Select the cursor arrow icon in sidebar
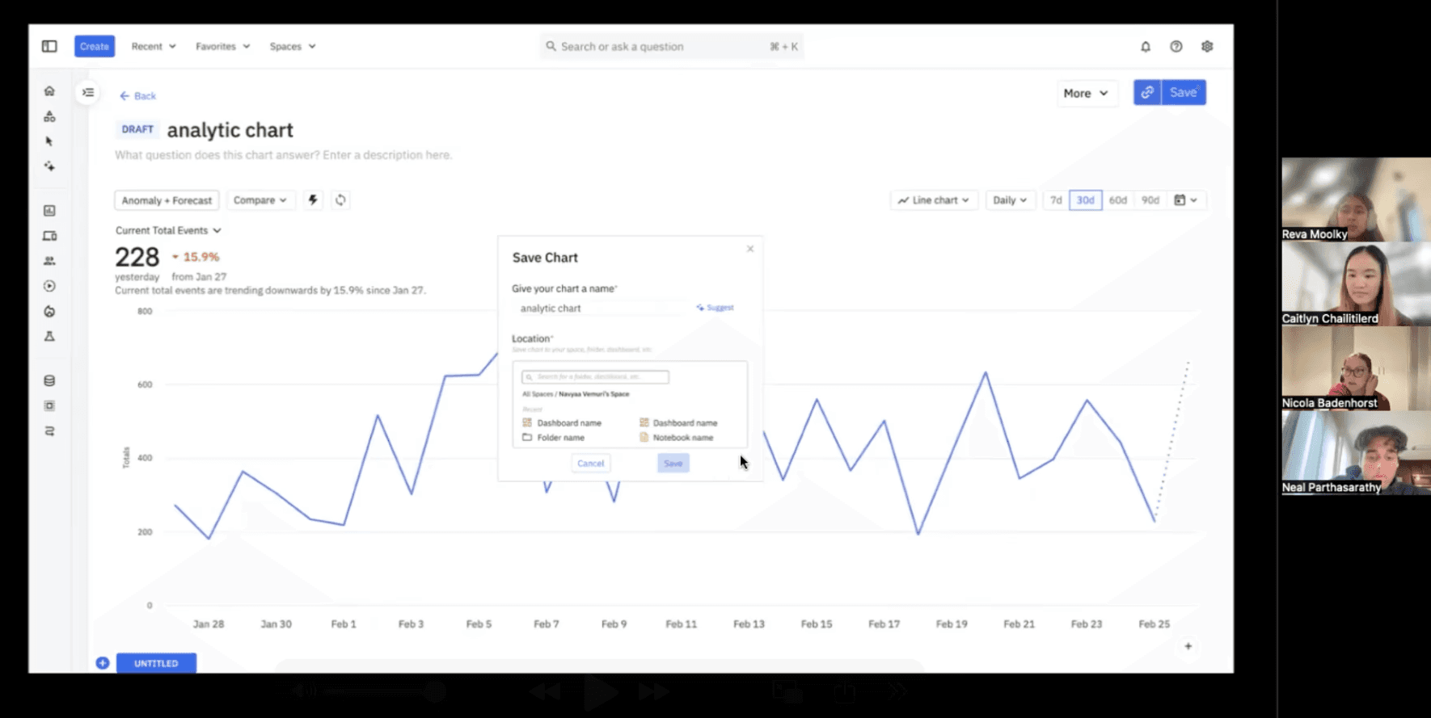Image resolution: width=1431 pixels, height=718 pixels. point(49,141)
